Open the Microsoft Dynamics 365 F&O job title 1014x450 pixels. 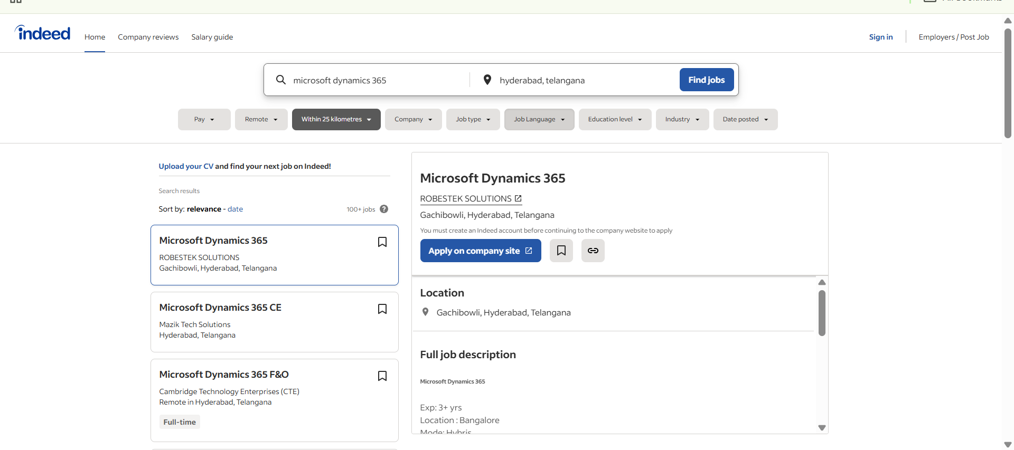[x=224, y=375]
